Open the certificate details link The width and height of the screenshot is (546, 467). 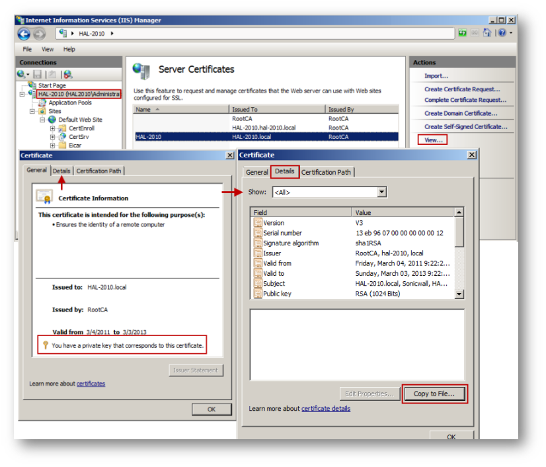(x=325, y=409)
